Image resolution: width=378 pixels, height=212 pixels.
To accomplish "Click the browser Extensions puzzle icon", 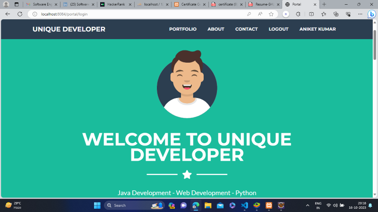I will point(298,14).
